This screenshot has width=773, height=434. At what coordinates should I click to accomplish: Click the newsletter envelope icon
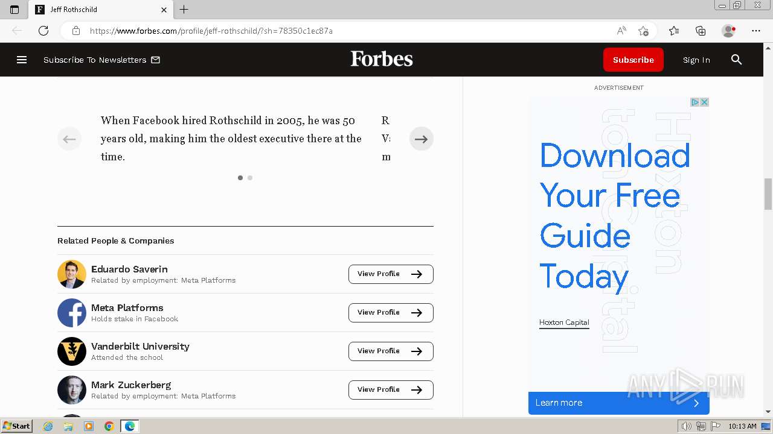coord(155,60)
